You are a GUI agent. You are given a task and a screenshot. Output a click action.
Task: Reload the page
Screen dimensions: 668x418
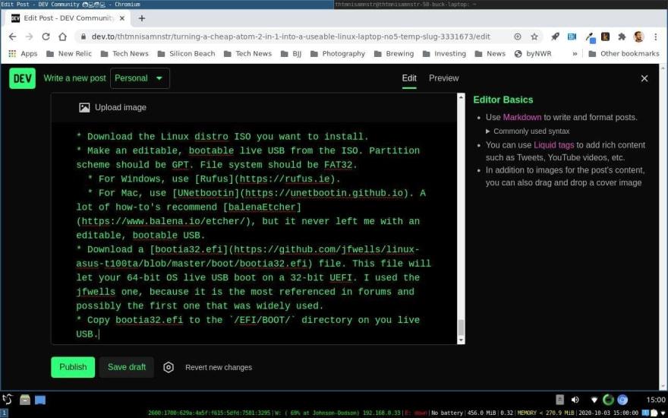point(46,36)
